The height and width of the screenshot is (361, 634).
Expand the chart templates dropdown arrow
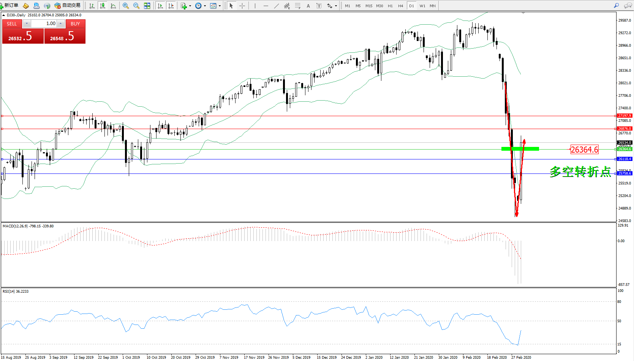pos(220,6)
